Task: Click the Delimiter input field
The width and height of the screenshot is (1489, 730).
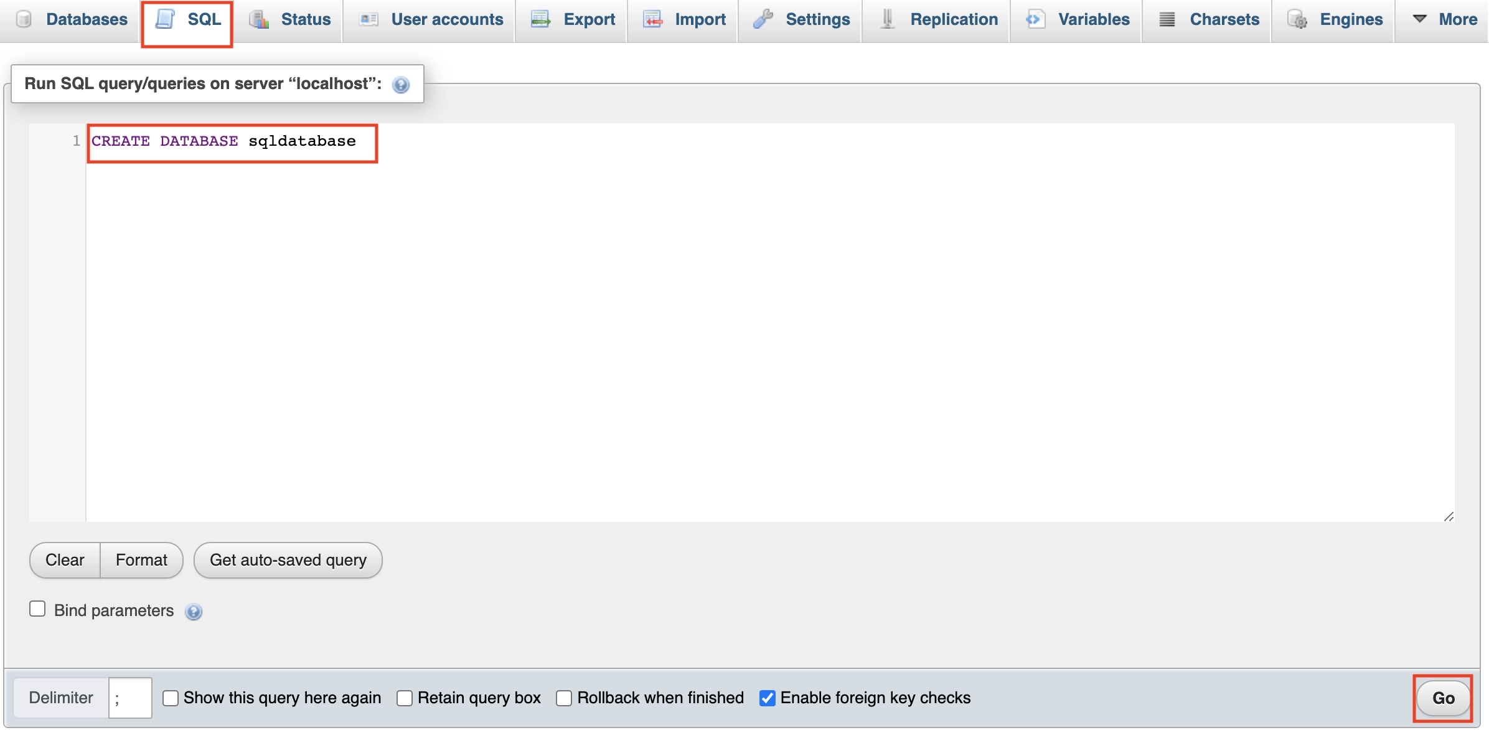Action: click(130, 698)
